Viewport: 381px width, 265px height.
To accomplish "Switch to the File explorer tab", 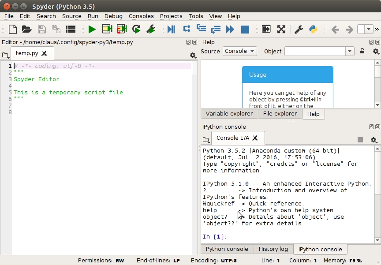I will 280,114.
